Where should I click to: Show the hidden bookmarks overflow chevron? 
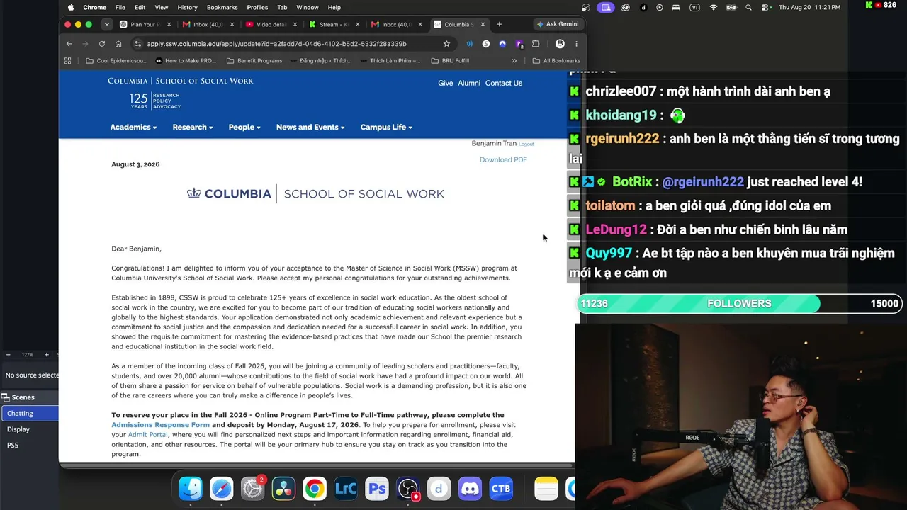pyautogui.click(x=514, y=61)
